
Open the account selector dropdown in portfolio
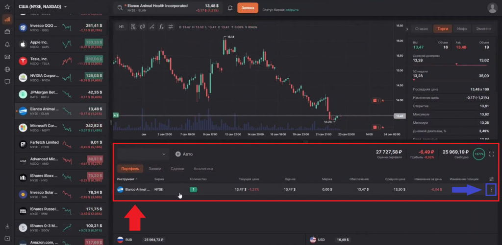pyautogui.click(x=143, y=154)
